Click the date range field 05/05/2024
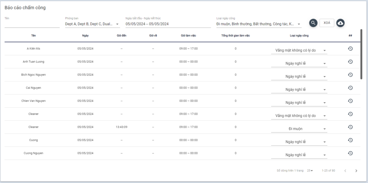The width and height of the screenshot is (368, 183). coord(168,24)
